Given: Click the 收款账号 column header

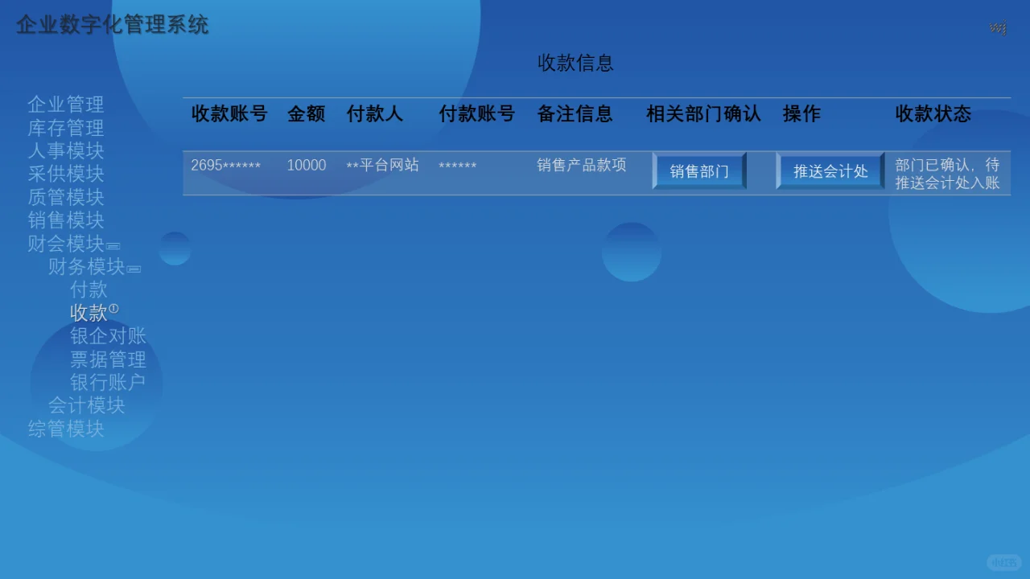Looking at the screenshot, I should (x=229, y=113).
